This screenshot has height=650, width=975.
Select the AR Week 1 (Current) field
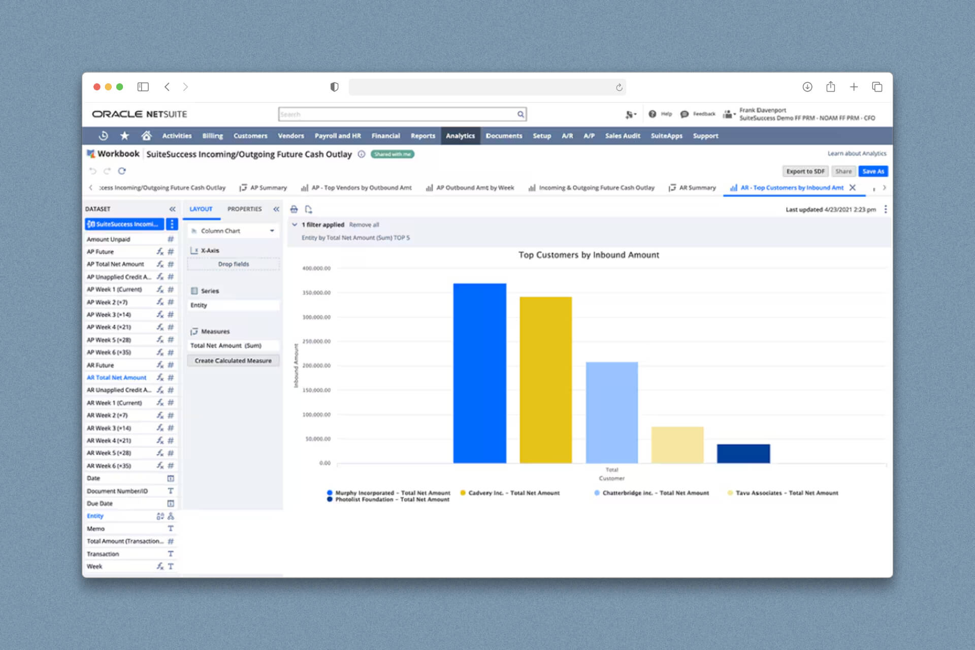pyautogui.click(x=114, y=403)
